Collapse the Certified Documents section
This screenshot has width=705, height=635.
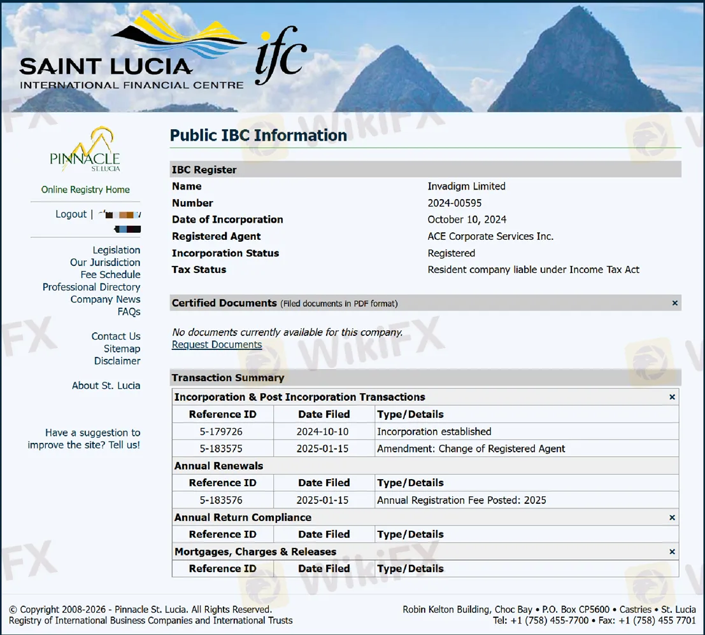coord(674,304)
